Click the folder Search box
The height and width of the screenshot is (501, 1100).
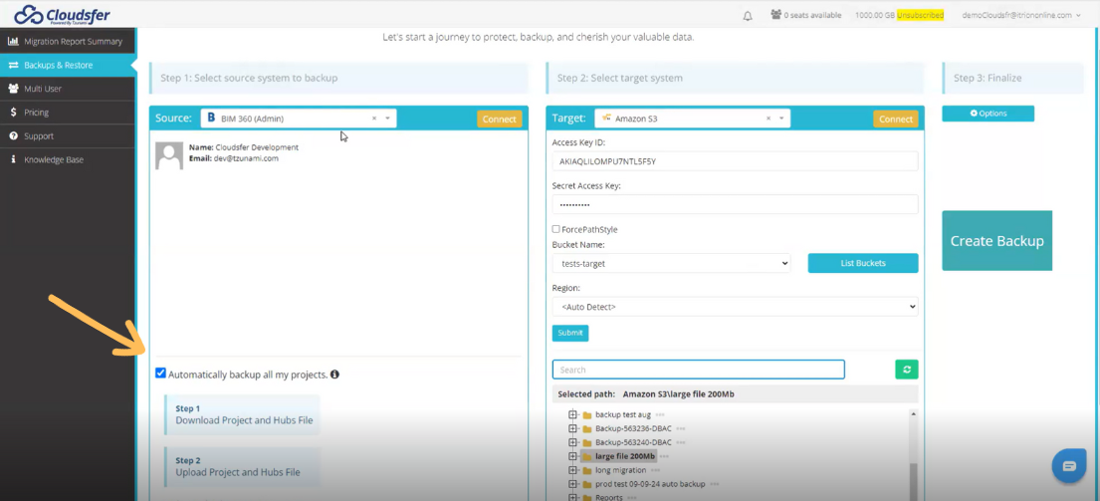click(x=699, y=370)
